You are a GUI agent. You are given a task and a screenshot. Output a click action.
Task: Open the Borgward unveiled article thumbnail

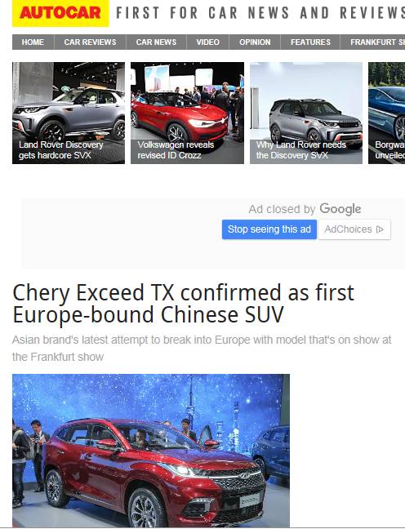pos(387,113)
